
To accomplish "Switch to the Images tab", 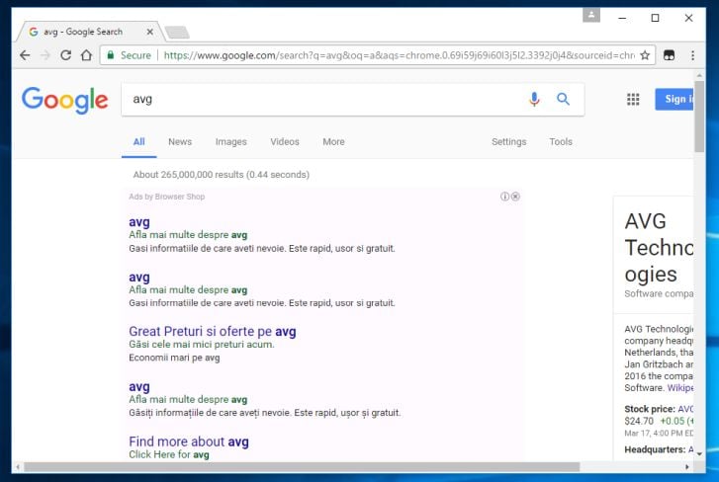I will tap(231, 142).
